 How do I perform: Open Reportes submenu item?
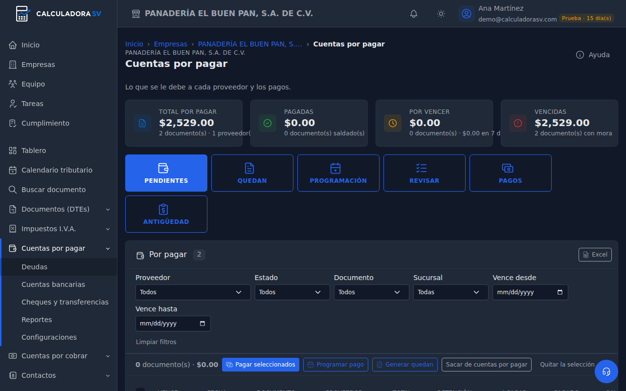coord(59,320)
